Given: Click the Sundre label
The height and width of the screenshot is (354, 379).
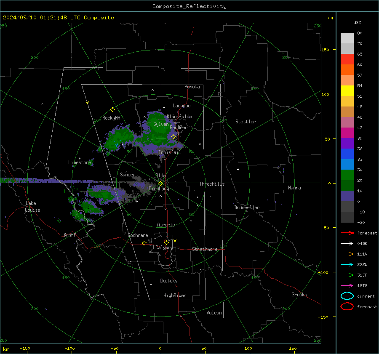Looking at the screenshot, I should click(x=128, y=174).
